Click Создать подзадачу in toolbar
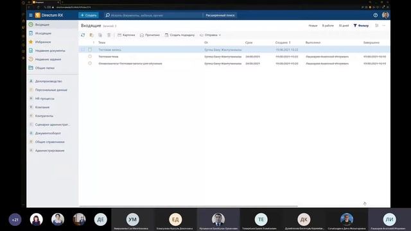This screenshot has height=231, width=411. 180,35
